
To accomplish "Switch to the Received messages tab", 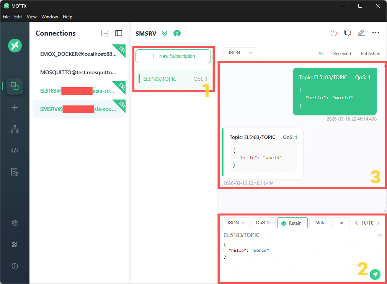I will 342,53.
